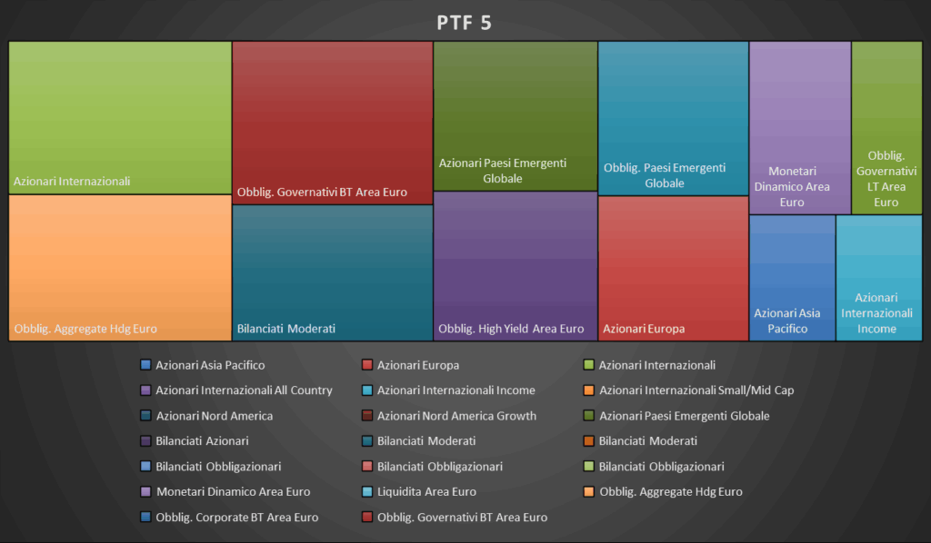Select the Obblig. High Yield Area Euro tile
The image size is (931, 543).
(x=515, y=266)
